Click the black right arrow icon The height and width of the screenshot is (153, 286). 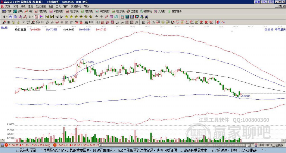click(62, 17)
